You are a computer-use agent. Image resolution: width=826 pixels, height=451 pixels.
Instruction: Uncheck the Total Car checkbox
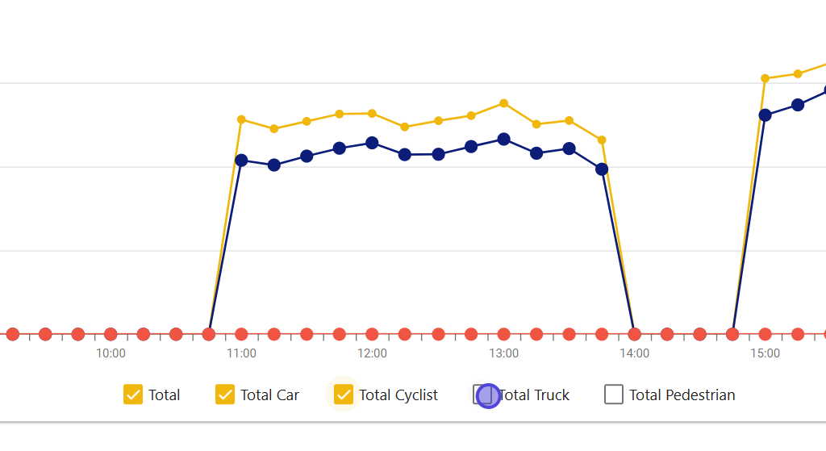click(225, 395)
